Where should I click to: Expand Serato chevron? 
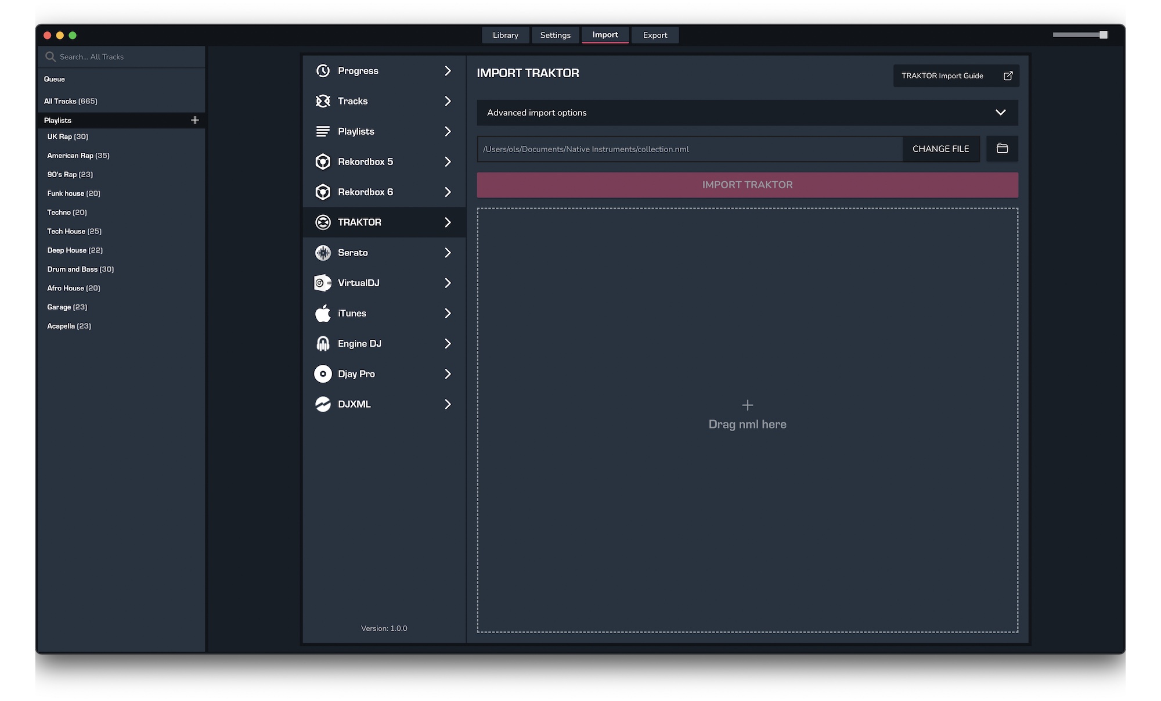(448, 253)
